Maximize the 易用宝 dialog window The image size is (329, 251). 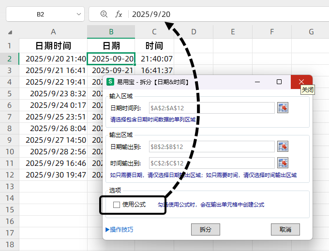(279, 82)
